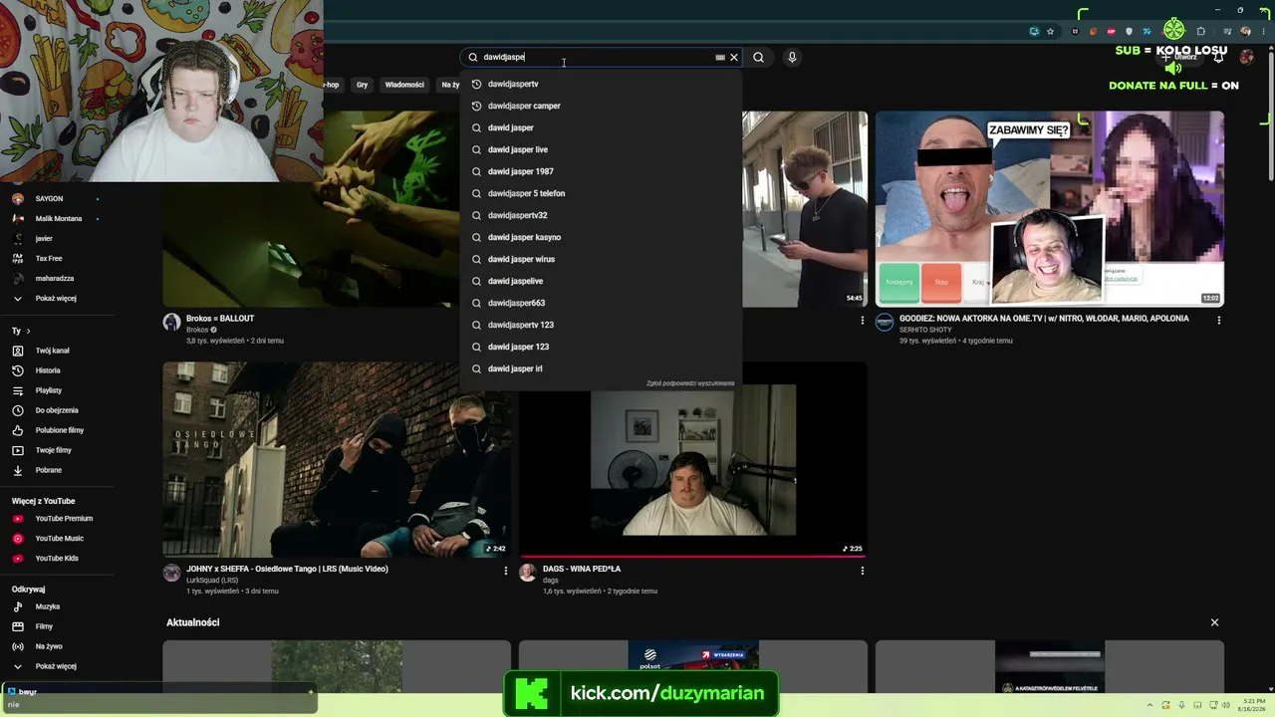Open the ABP adblock extension icon

pos(1111,31)
